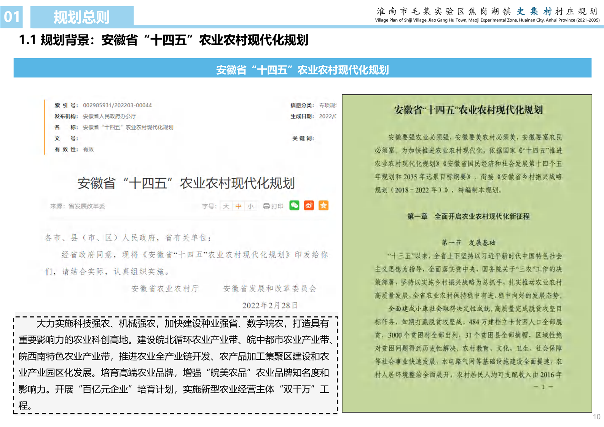Click publisher name 安徽省人民政府办公厅
This screenshot has height=427, width=604.
click(x=109, y=116)
